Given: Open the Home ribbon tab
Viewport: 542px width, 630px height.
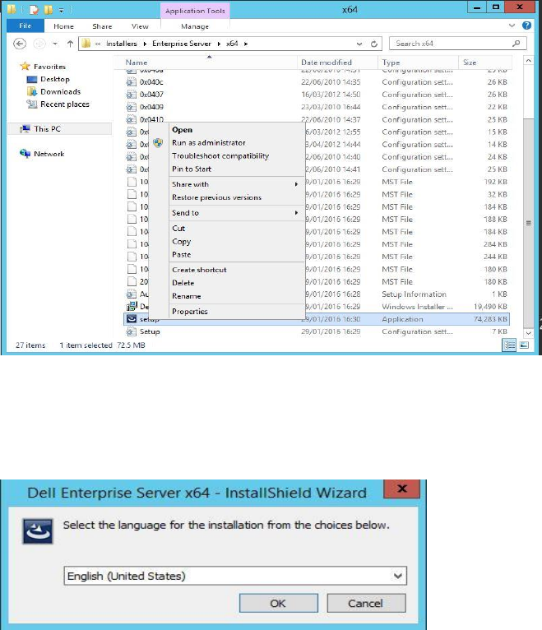Looking at the screenshot, I should (x=63, y=26).
